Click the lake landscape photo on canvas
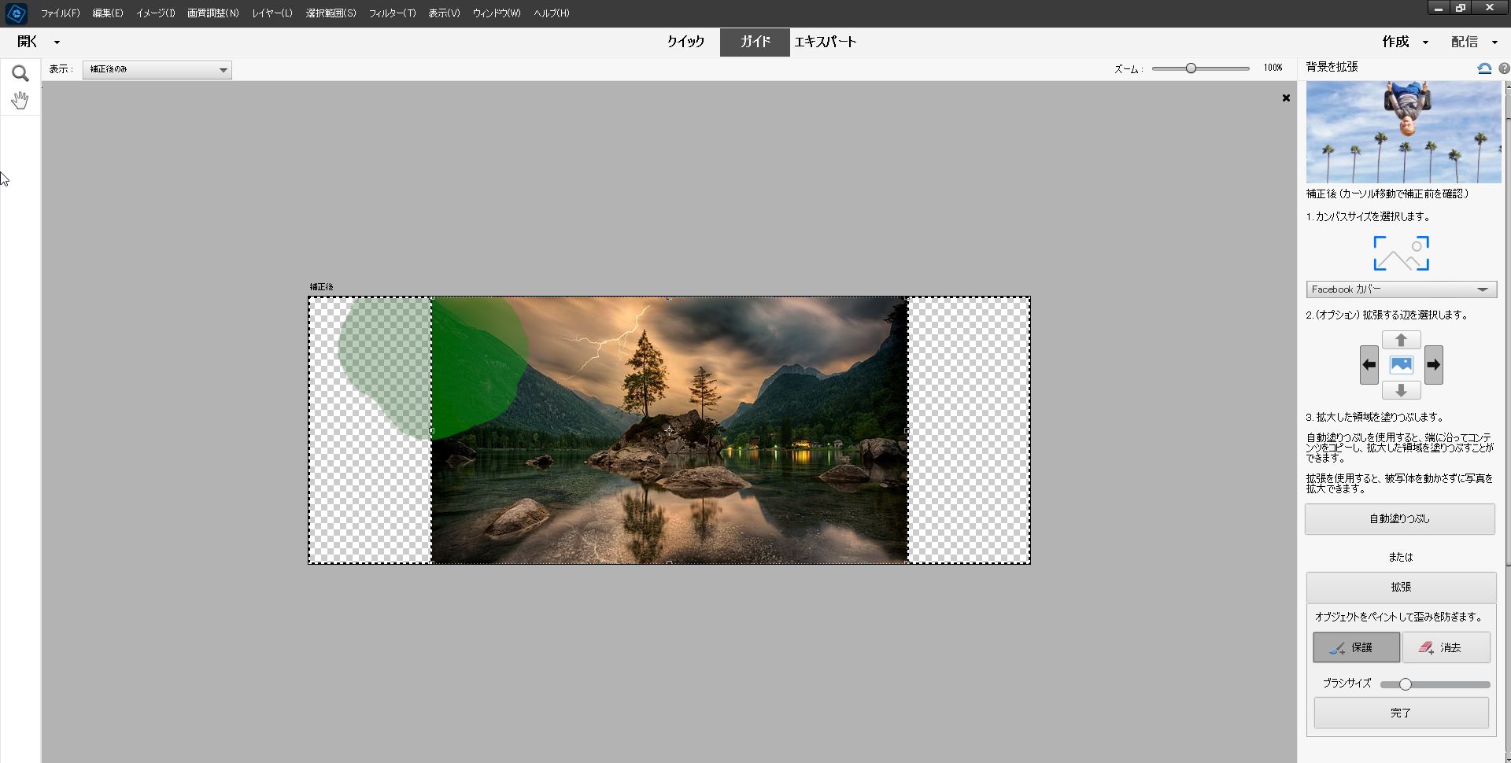Screen dimensions: 1511x763 coord(670,430)
